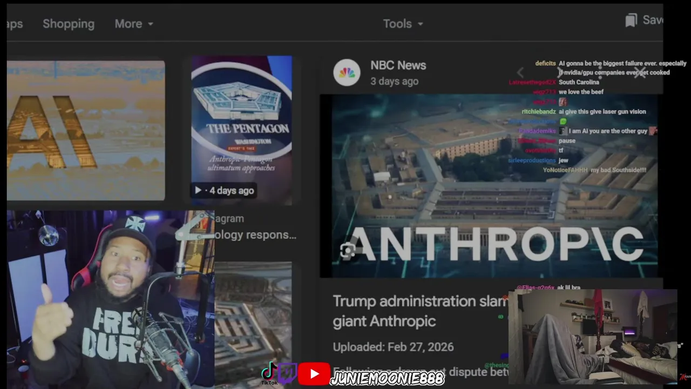Screen dimensions: 691x389
Task: Click the streamer webcam overlay
Action: coord(111,299)
